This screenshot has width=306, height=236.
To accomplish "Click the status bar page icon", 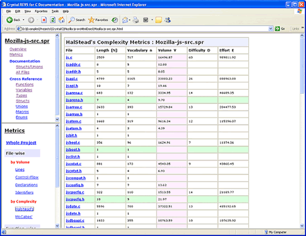I will tap(4, 232).
